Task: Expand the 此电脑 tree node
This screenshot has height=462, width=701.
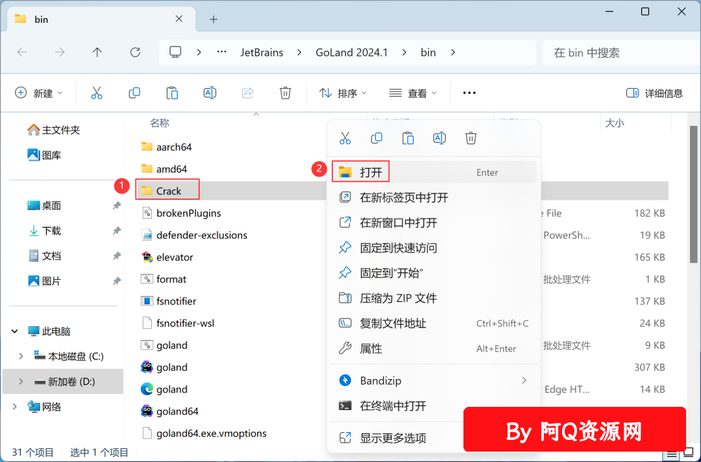Action: [x=15, y=331]
